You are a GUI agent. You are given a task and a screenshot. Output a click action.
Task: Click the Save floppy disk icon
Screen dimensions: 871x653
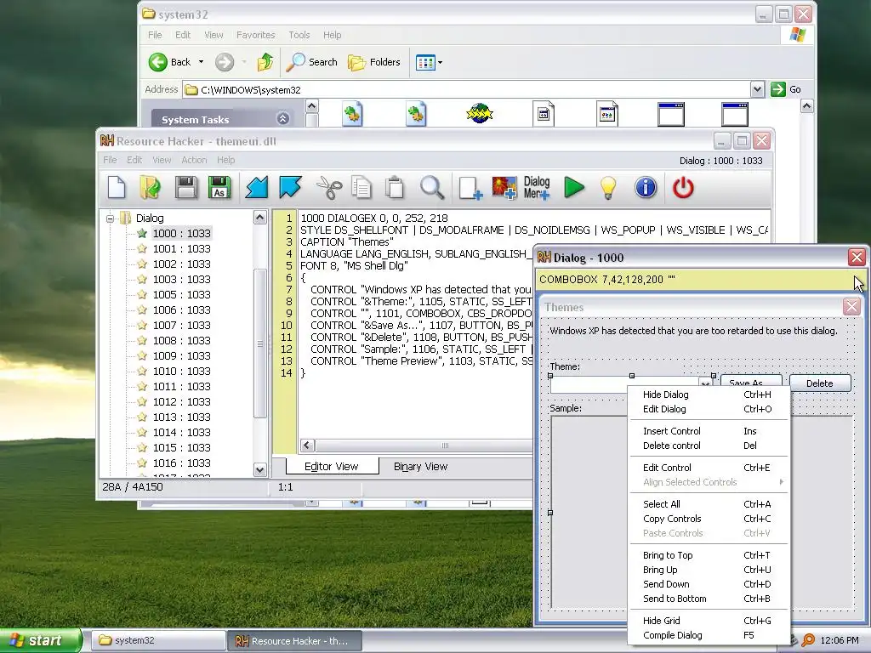point(186,188)
